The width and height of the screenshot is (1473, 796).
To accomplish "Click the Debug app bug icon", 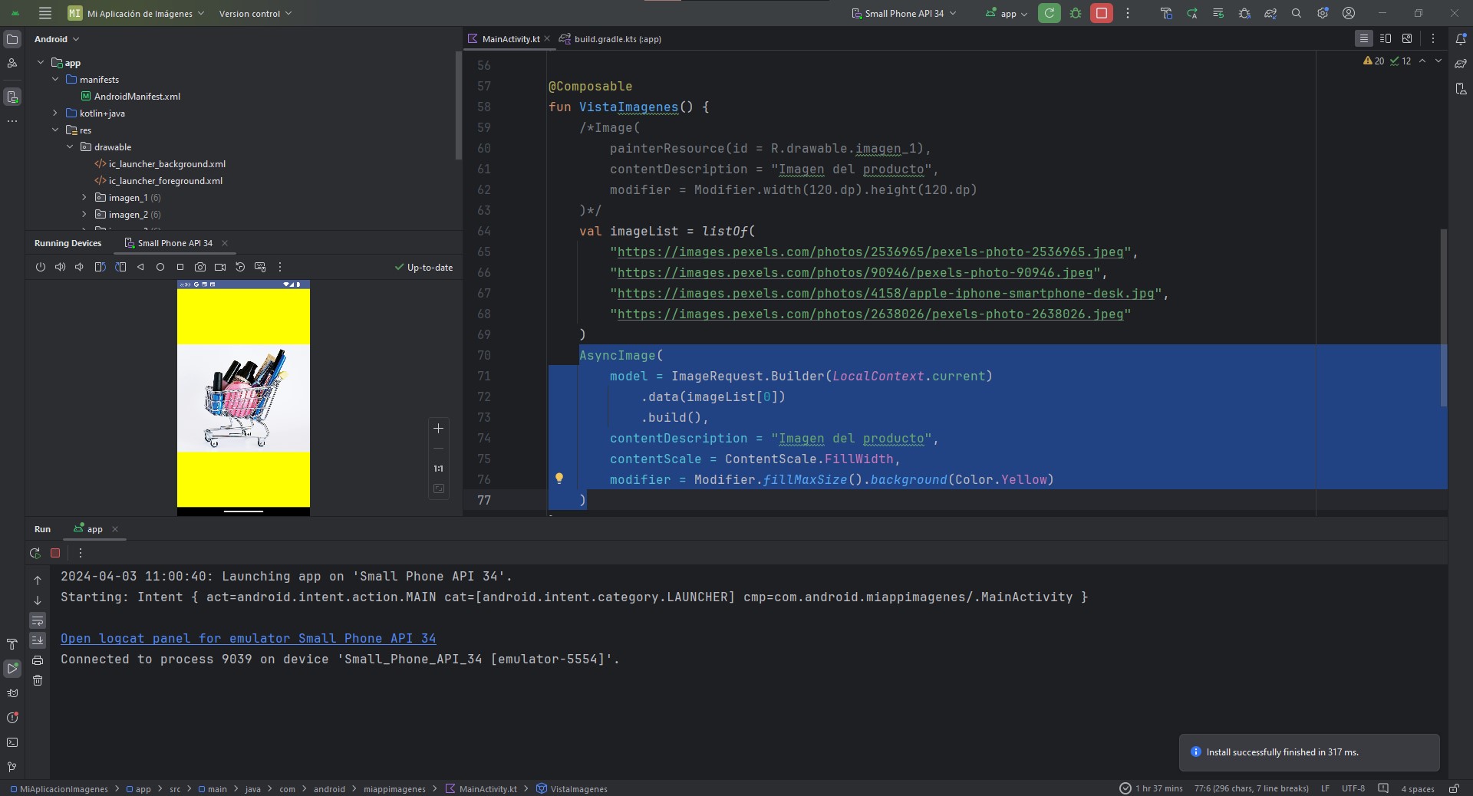I will pyautogui.click(x=1076, y=13).
